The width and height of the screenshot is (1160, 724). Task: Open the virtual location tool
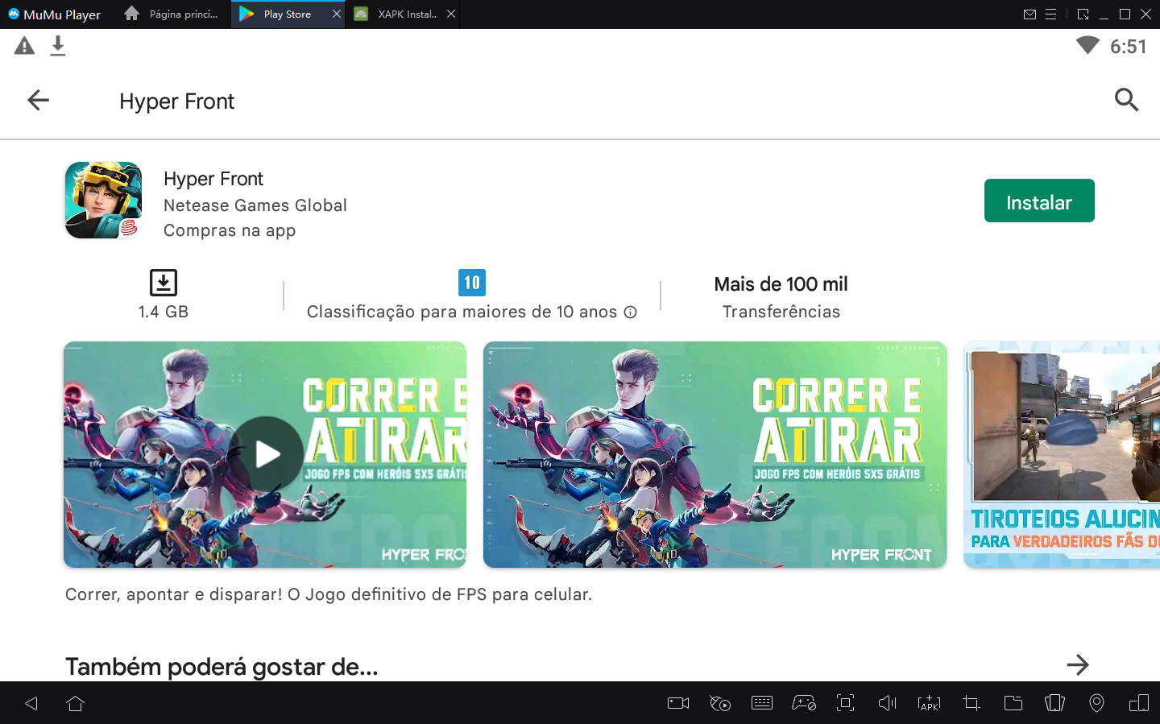pyautogui.click(x=1096, y=703)
